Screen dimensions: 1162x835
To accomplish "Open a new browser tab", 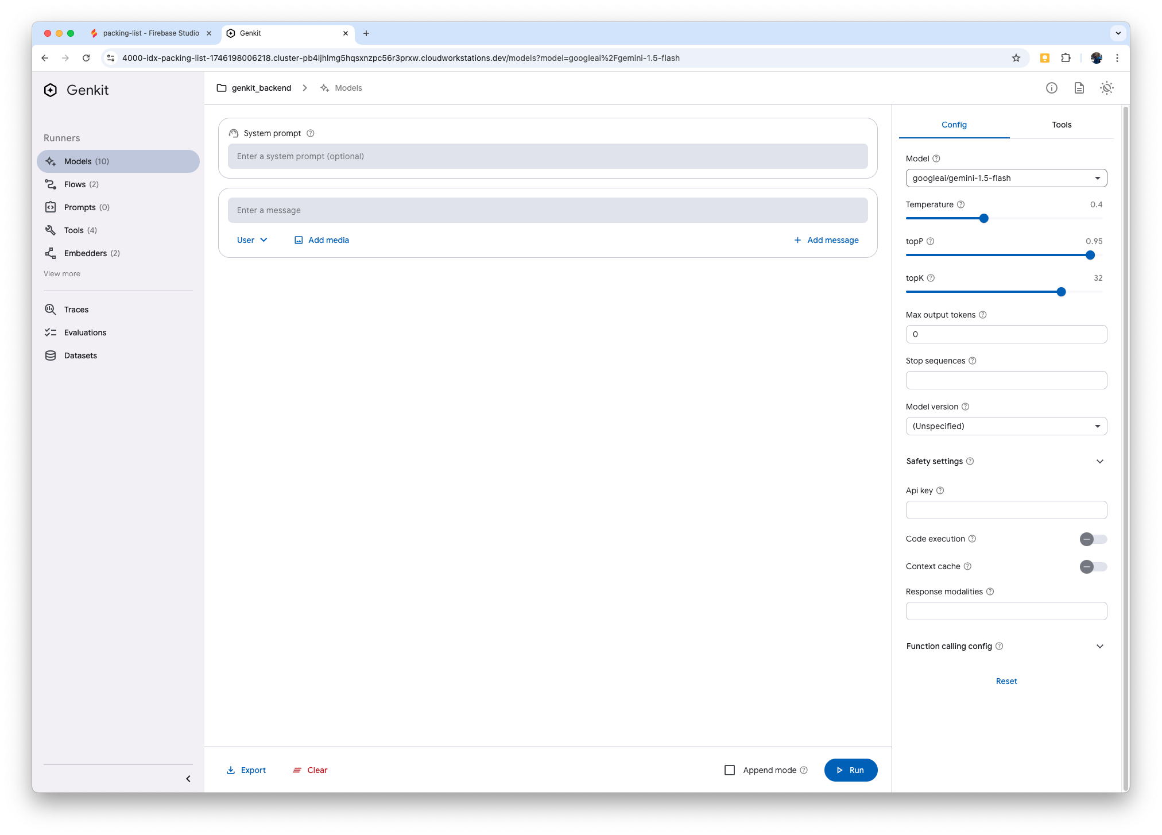I will pos(366,33).
